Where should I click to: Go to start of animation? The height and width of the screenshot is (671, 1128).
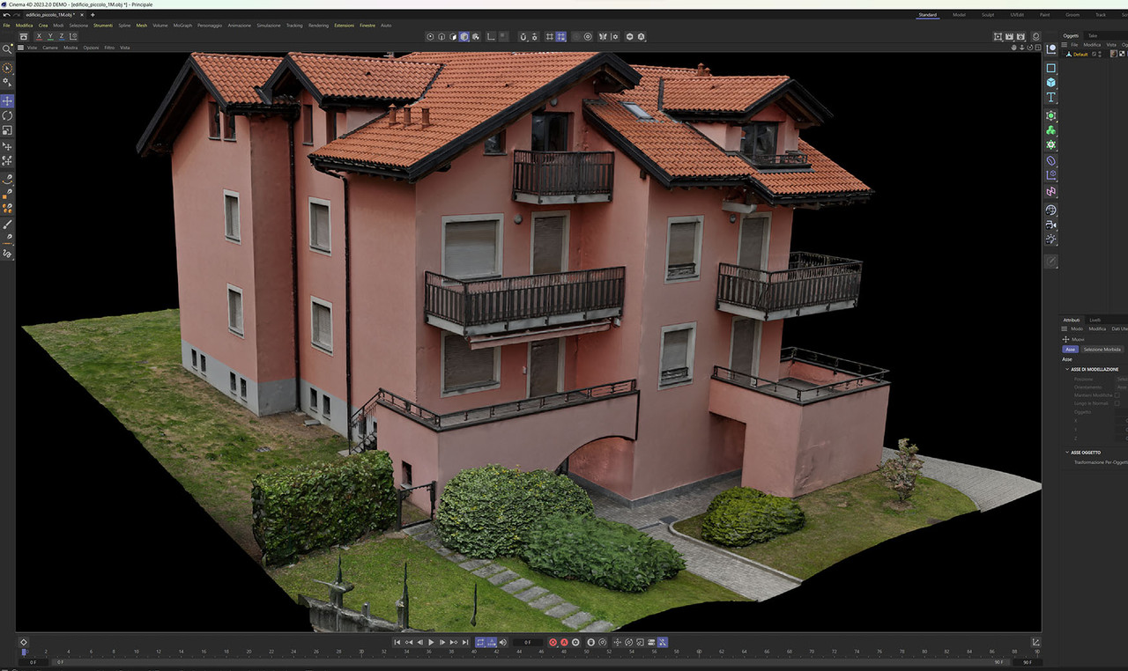tap(397, 642)
